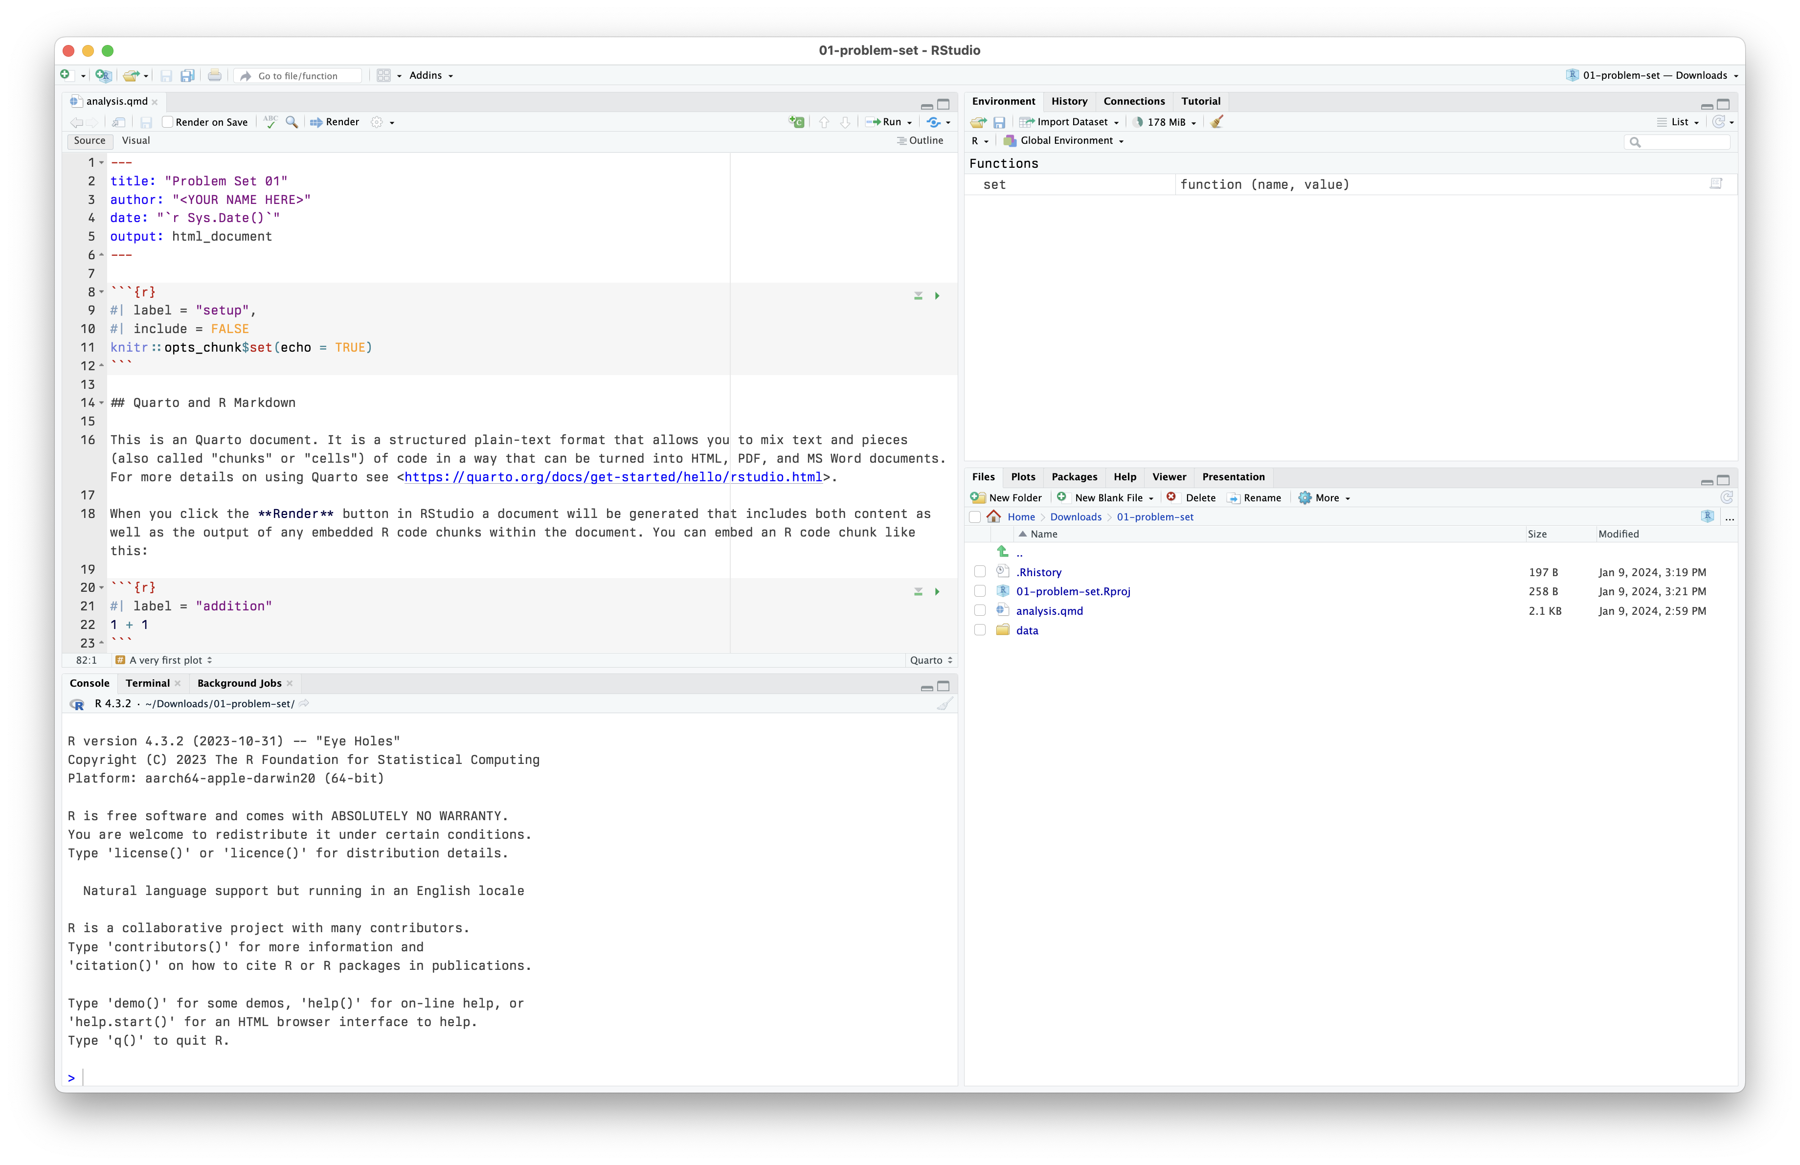
Task: Navigate to Downloads in the Files breadcrumb
Action: [x=1076, y=517]
